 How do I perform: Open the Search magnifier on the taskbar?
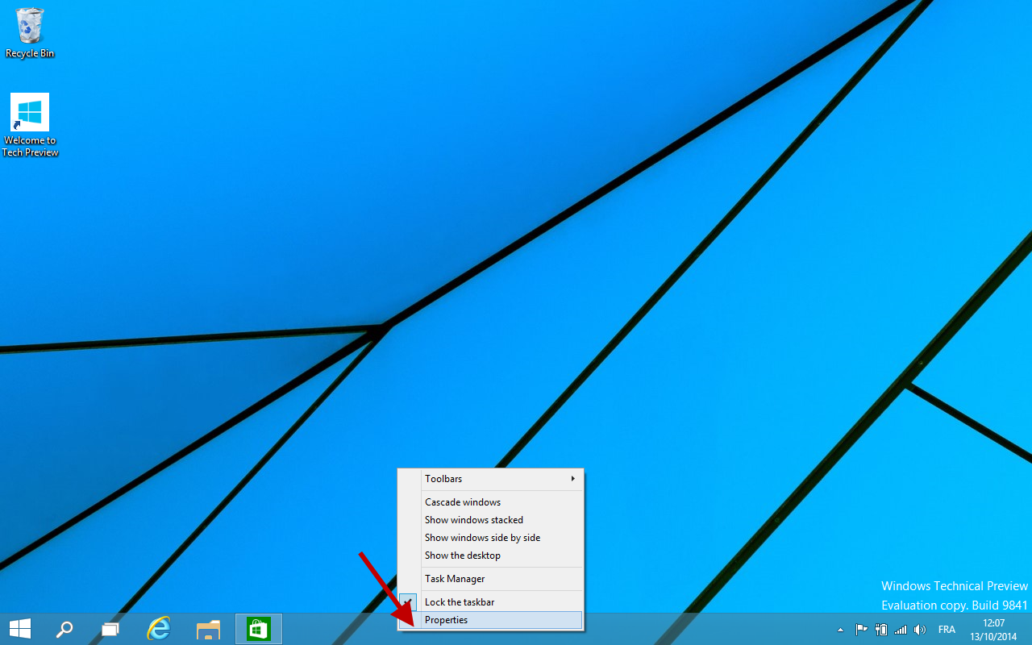click(64, 629)
